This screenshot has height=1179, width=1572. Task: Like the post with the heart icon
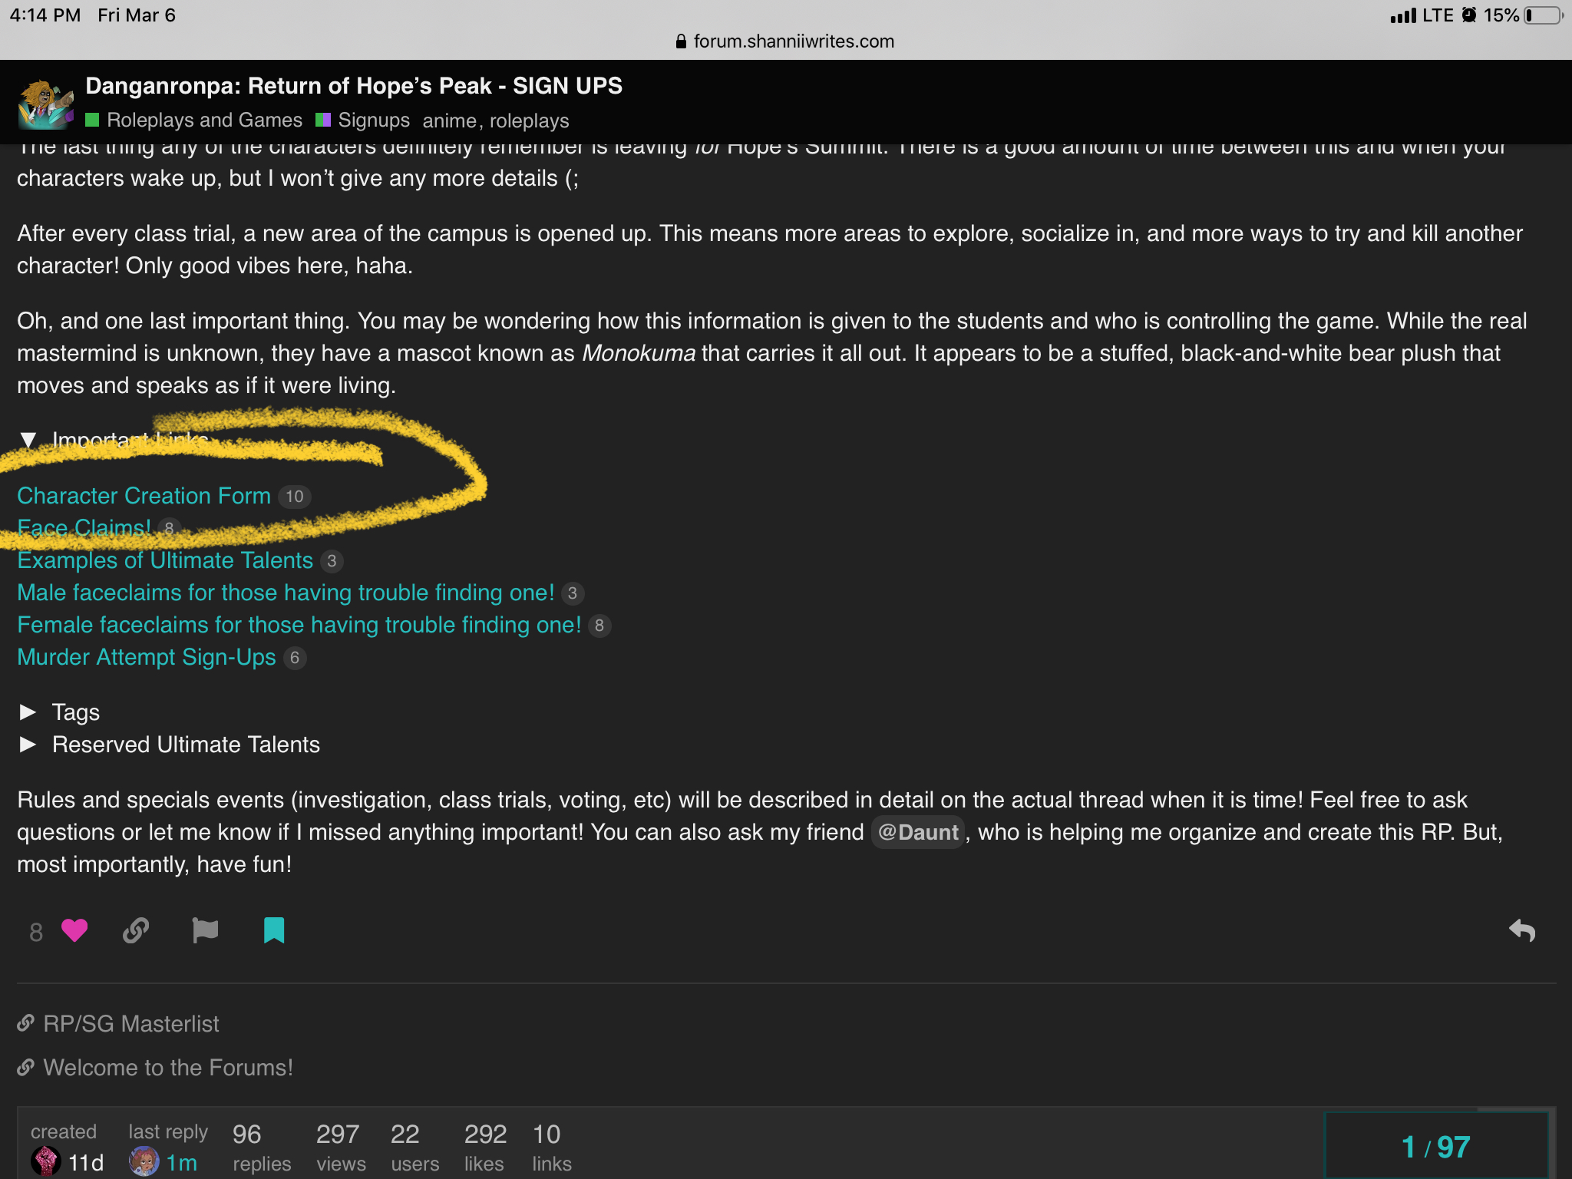point(74,931)
